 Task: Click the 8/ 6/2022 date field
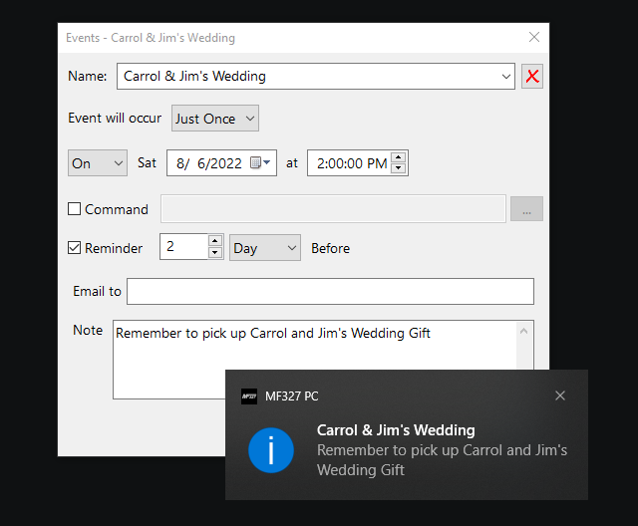(221, 163)
